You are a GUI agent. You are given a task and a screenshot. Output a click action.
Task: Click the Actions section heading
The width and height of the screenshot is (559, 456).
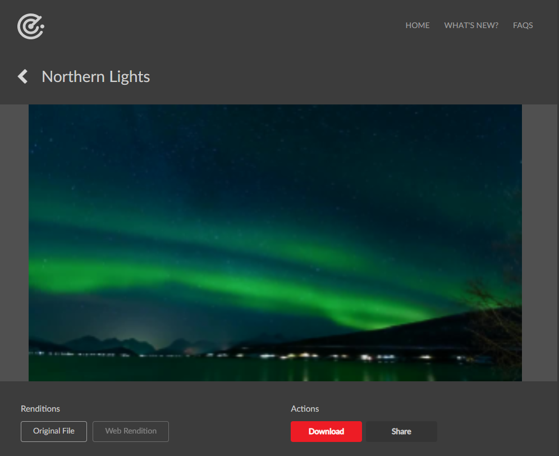[x=305, y=408]
